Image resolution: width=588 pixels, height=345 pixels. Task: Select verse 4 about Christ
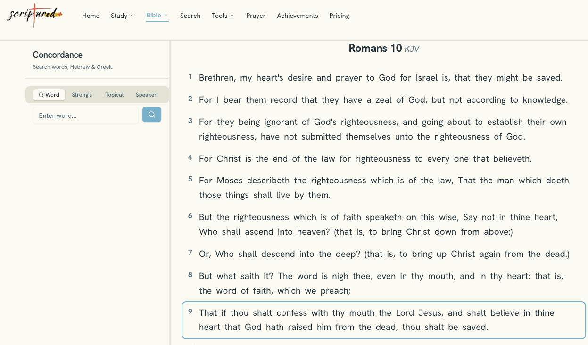pos(365,159)
